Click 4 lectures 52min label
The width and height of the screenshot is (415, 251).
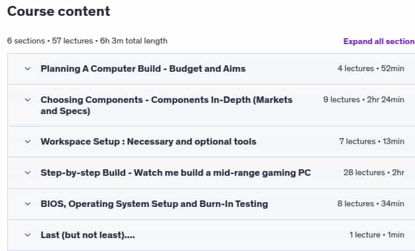[x=371, y=69]
